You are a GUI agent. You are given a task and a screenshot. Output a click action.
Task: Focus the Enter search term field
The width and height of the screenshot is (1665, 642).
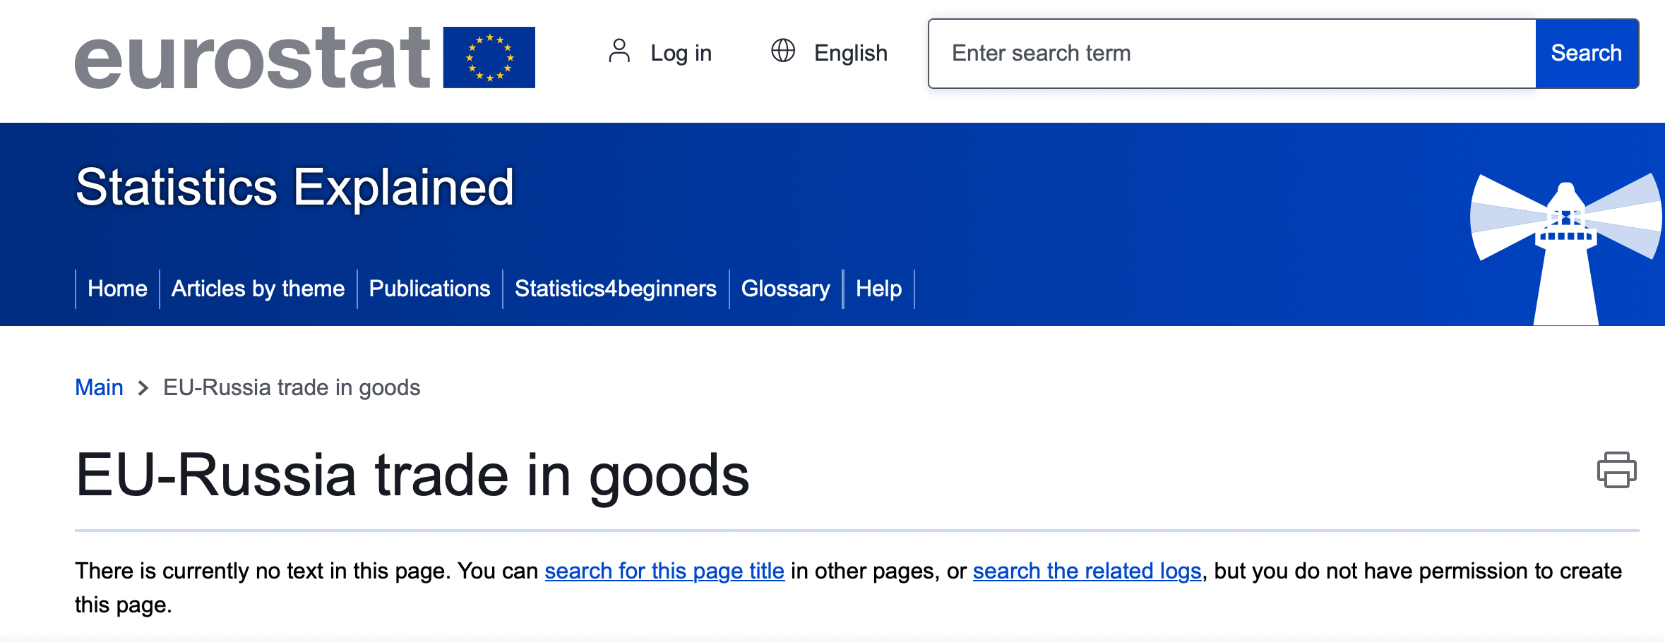1232,54
